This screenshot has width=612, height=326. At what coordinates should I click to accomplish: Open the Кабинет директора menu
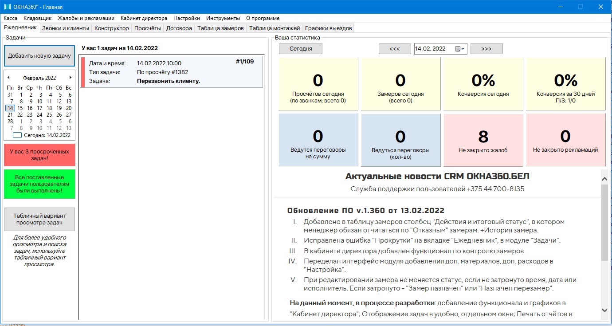144,18
